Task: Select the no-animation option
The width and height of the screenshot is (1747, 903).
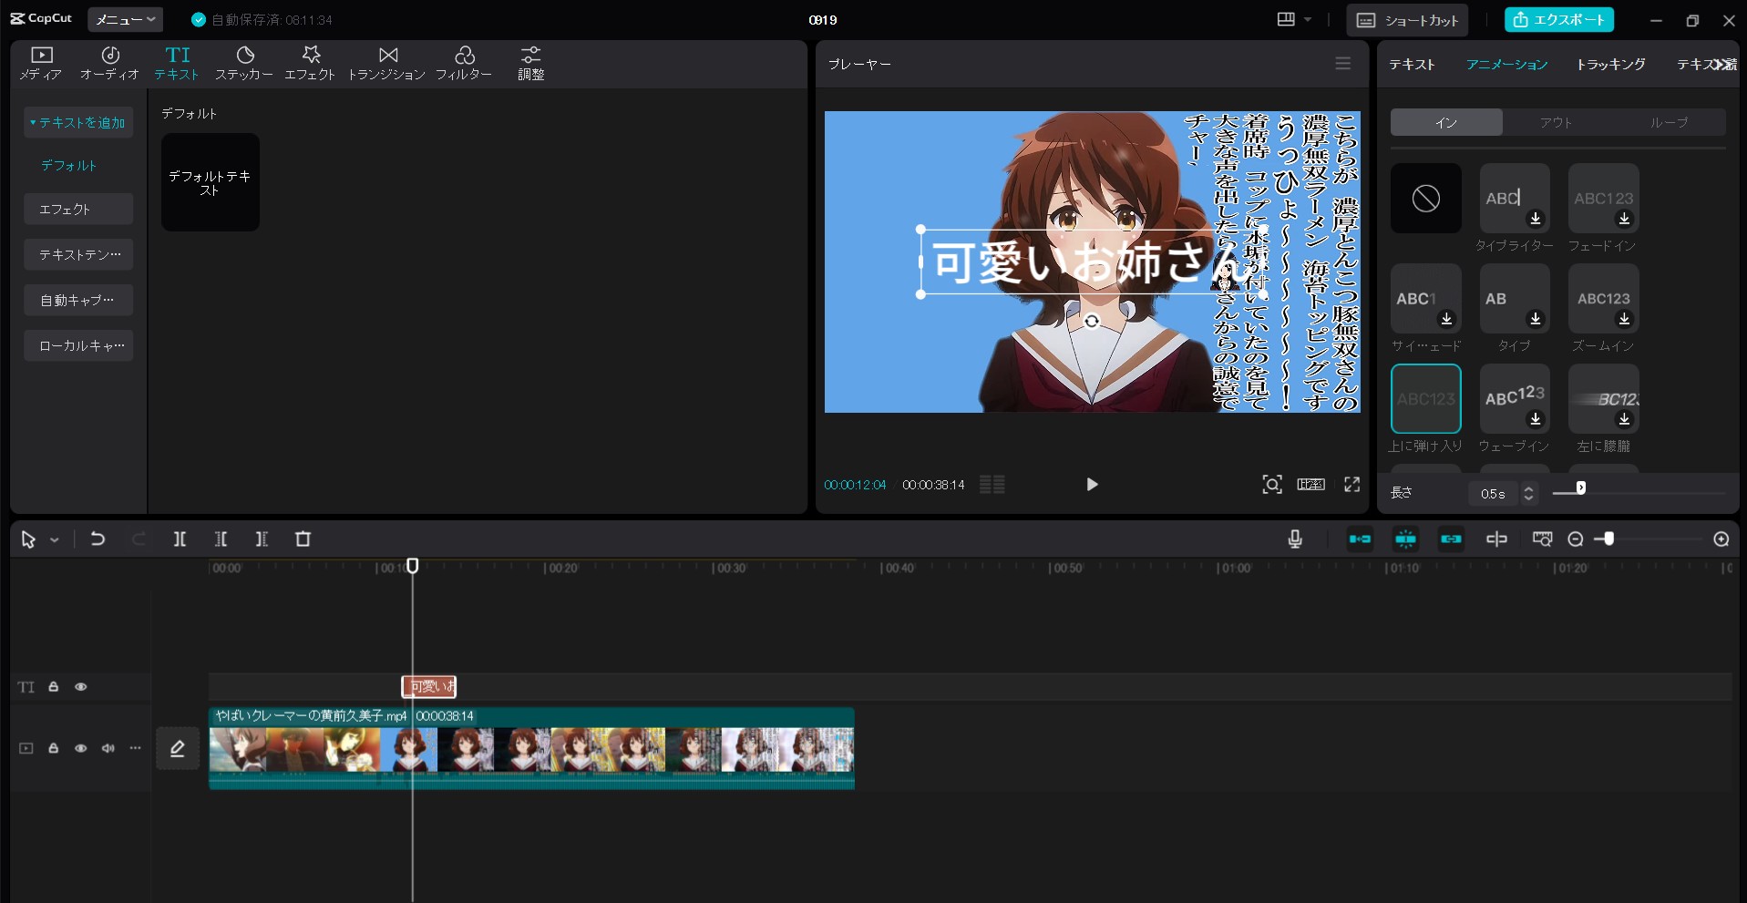Action: click(1426, 198)
